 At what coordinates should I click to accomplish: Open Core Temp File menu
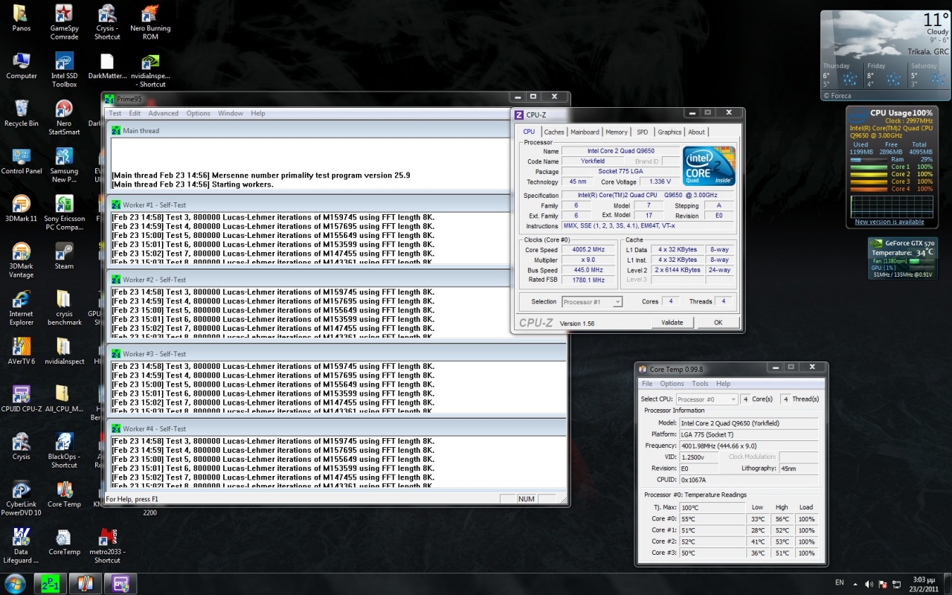(647, 384)
